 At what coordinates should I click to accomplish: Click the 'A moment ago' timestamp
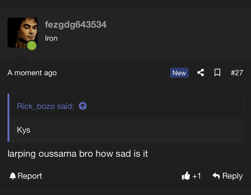[x=32, y=73]
